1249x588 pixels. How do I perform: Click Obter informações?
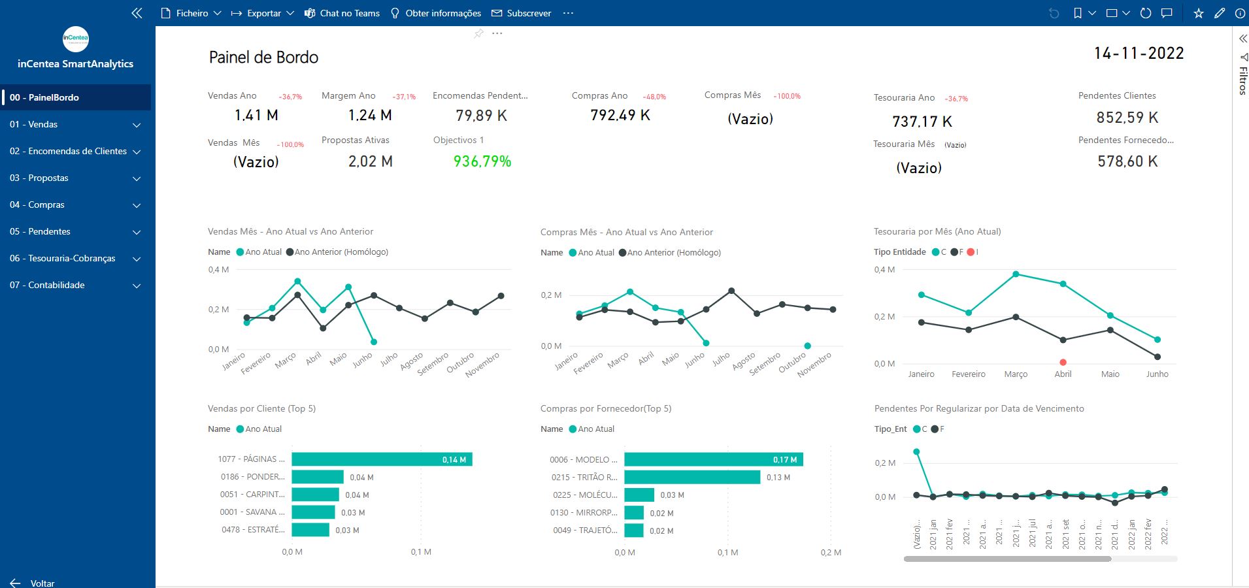pos(436,13)
